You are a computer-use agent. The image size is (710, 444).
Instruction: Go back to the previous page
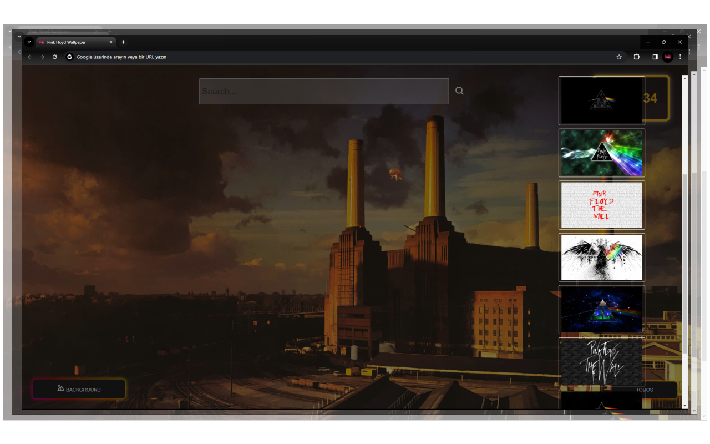pyautogui.click(x=30, y=57)
